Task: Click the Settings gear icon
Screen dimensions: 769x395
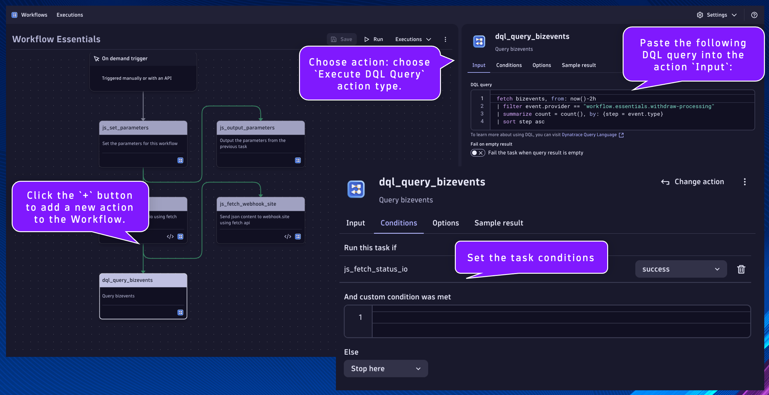Action: (700, 15)
